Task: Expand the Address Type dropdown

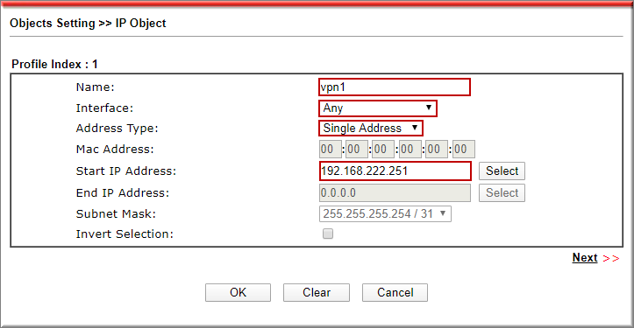Action: click(370, 129)
